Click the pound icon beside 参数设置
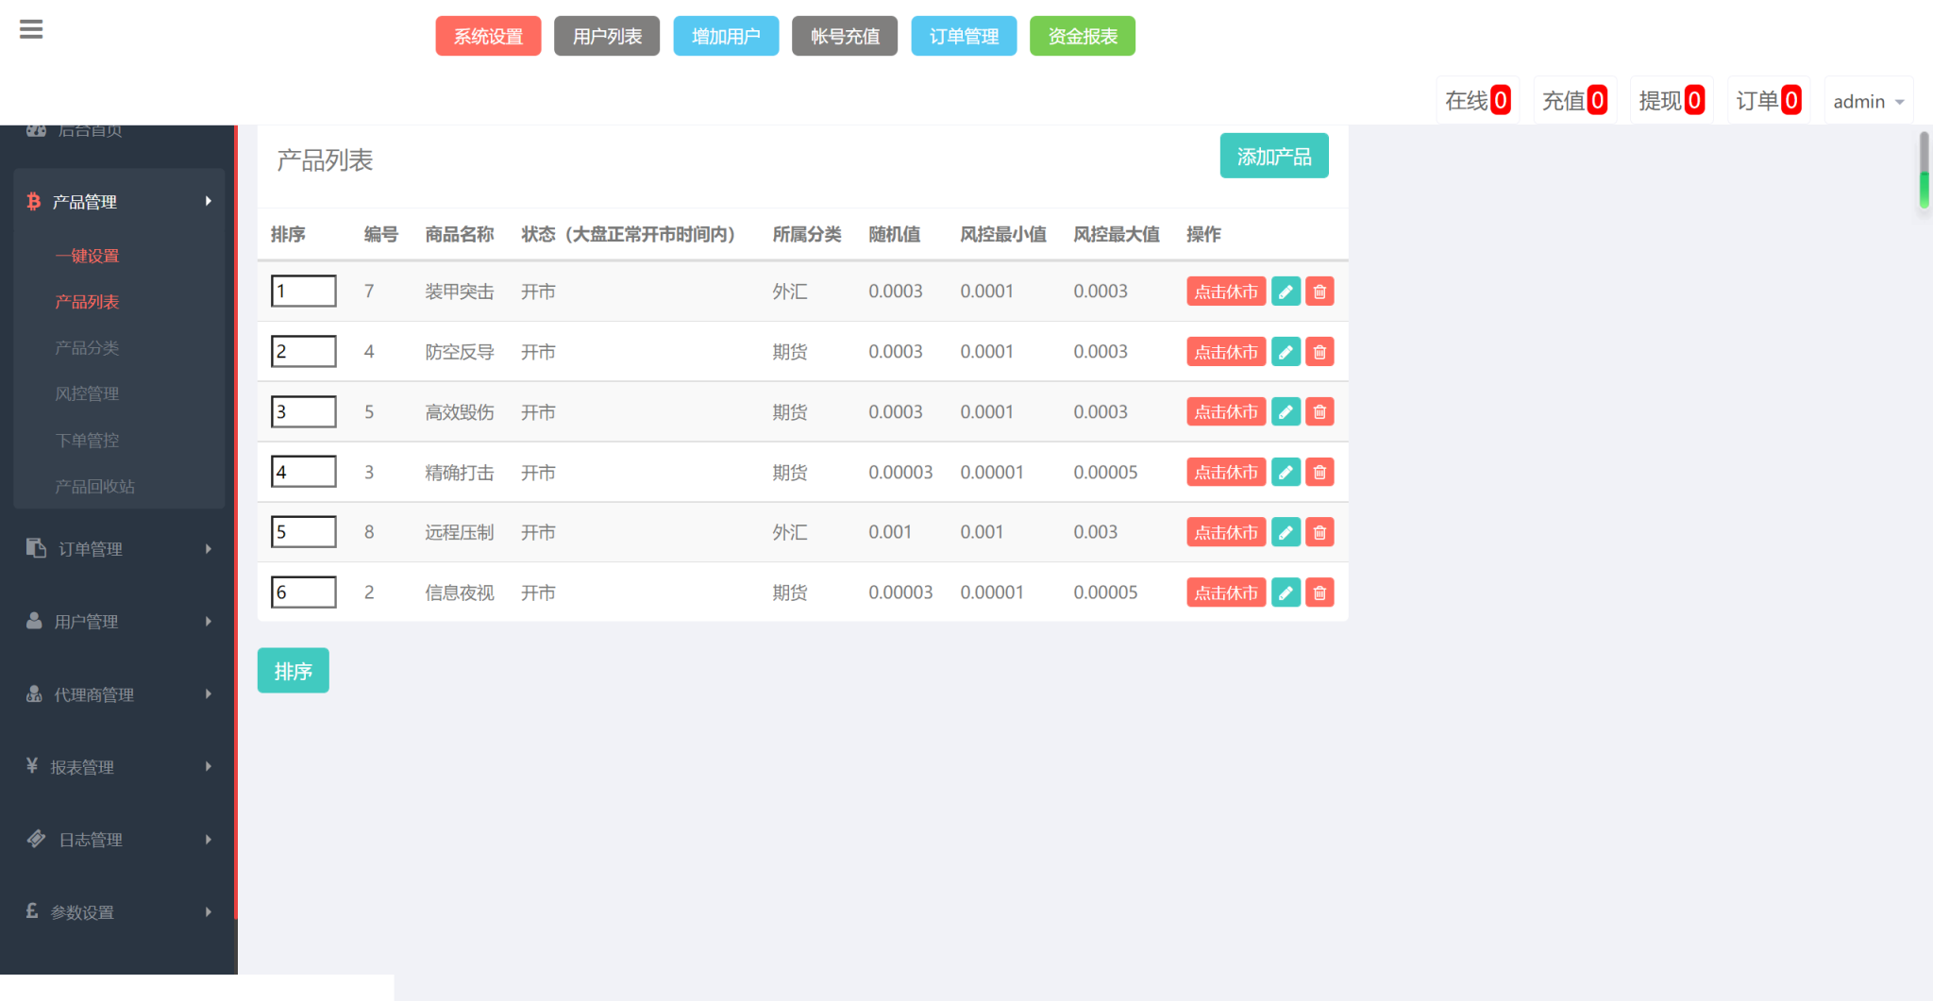The image size is (1933, 1001). coord(32,910)
